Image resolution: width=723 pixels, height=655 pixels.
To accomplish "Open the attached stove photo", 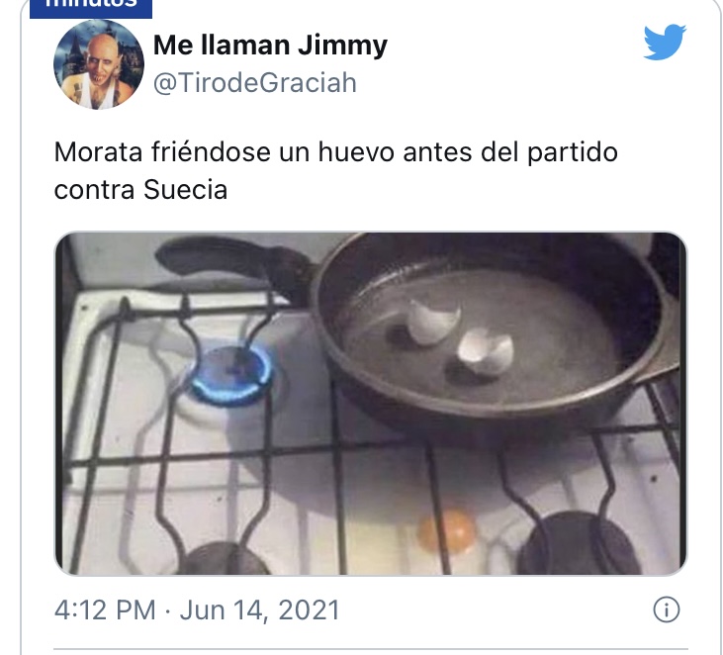I will coord(371,404).
